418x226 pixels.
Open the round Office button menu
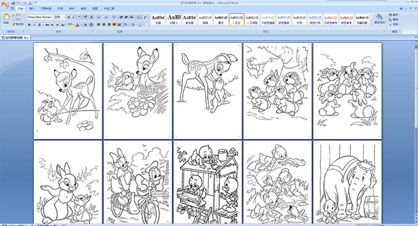[x=5, y=4]
